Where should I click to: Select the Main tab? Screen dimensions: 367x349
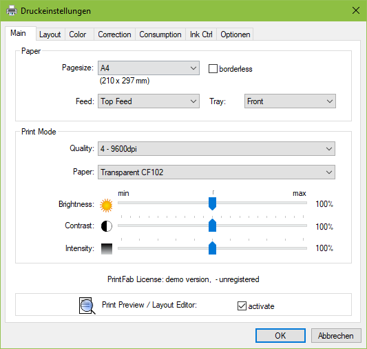(x=21, y=33)
